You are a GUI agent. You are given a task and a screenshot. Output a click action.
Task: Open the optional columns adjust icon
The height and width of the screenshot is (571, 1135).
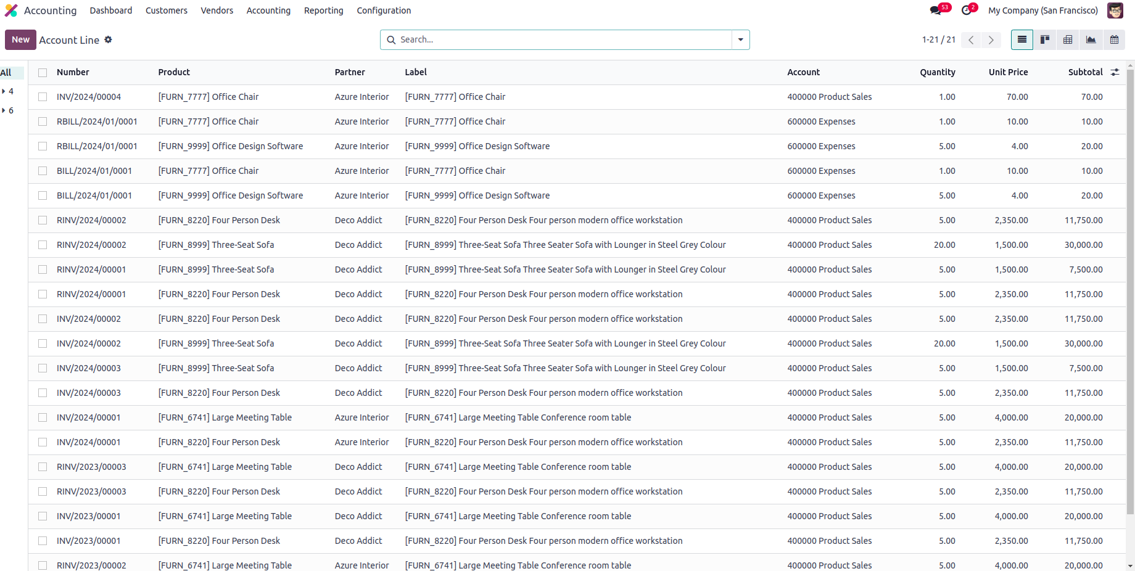tap(1115, 72)
